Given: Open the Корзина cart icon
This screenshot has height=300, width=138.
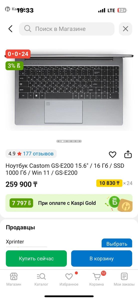Looking at the screenshot, I should 97,279.
